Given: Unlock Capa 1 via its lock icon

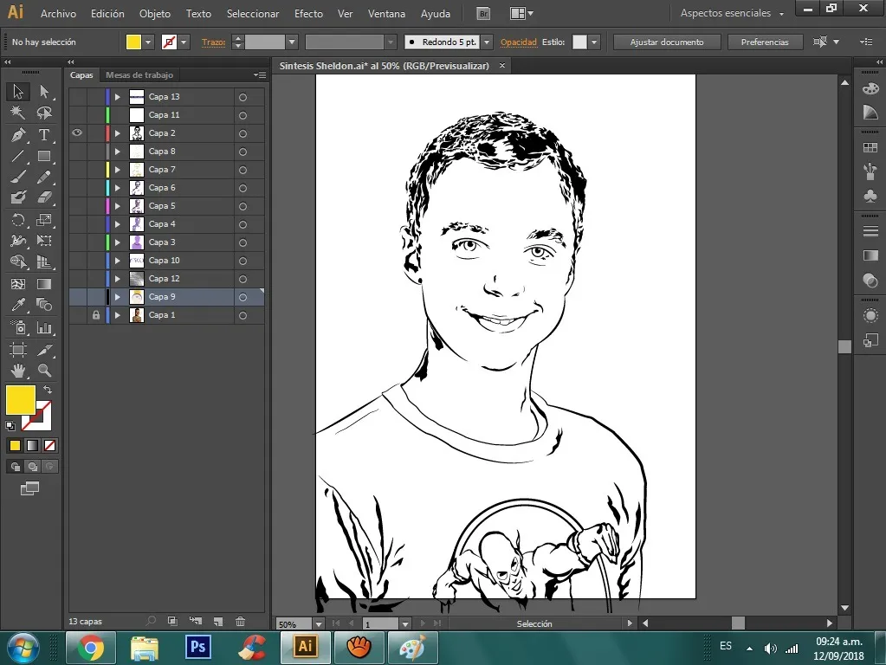Looking at the screenshot, I should (x=96, y=315).
